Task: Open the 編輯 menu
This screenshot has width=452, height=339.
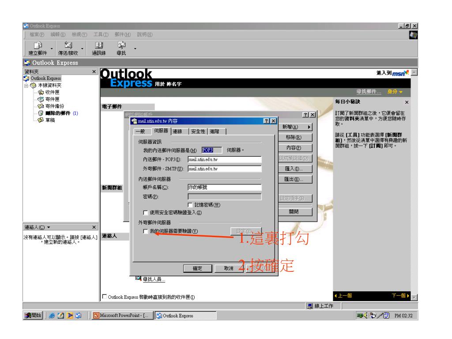Action: 58,34
